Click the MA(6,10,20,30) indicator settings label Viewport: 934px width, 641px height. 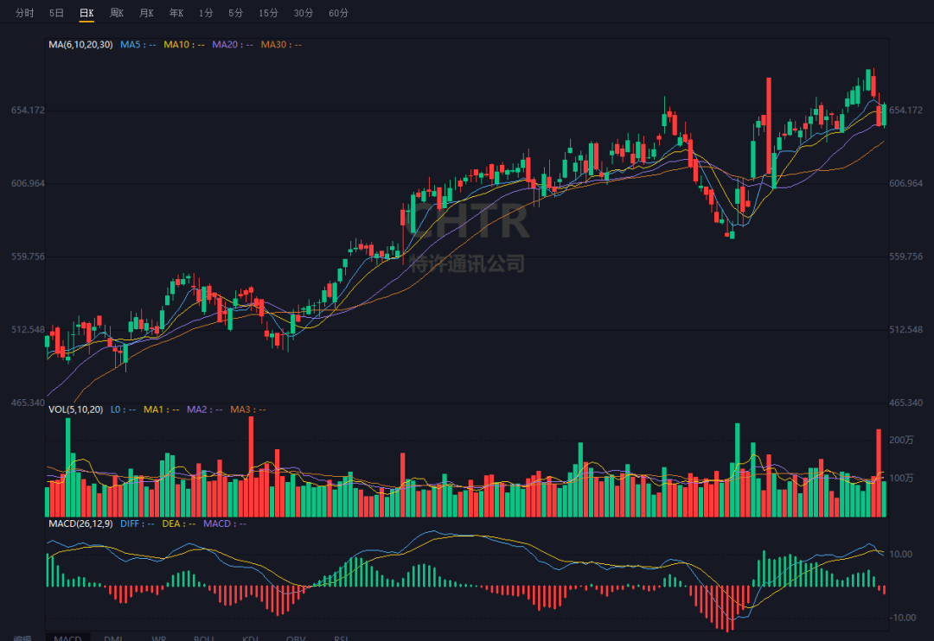[x=80, y=44]
